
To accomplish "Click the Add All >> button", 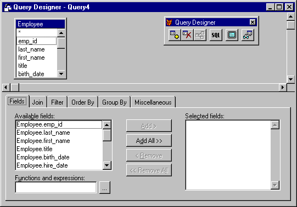I will click(149, 141).
